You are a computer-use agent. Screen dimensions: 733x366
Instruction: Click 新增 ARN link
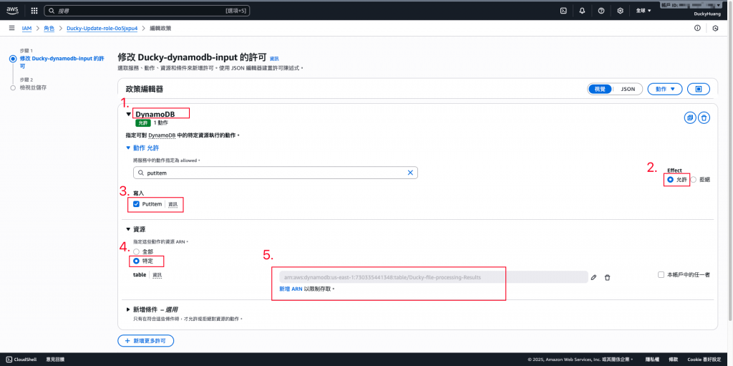point(291,289)
